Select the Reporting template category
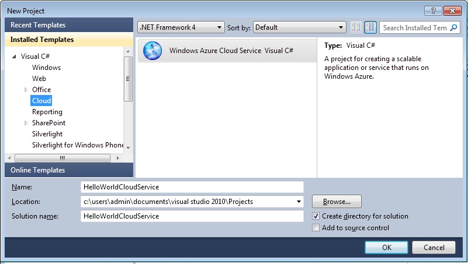This screenshot has height=264, width=468. (x=47, y=112)
